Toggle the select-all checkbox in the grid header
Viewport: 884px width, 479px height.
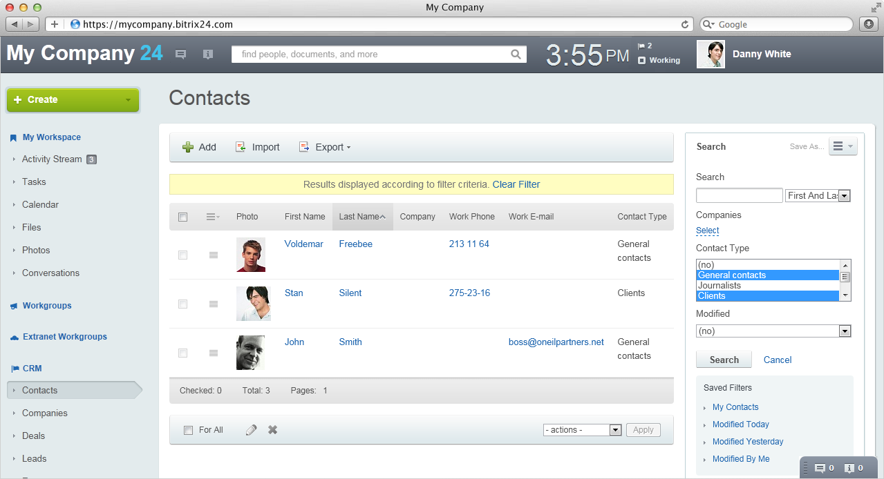[183, 217]
